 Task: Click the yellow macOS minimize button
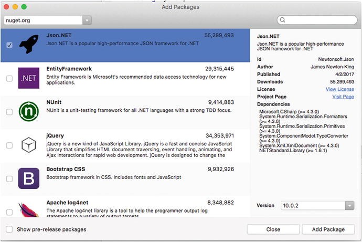[x=15, y=7]
